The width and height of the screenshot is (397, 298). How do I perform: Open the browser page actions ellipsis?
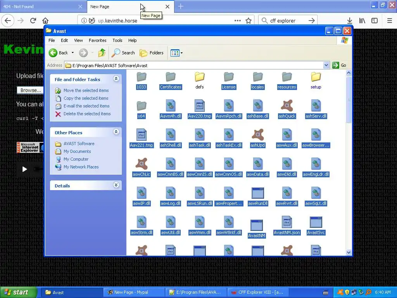tap(238, 21)
